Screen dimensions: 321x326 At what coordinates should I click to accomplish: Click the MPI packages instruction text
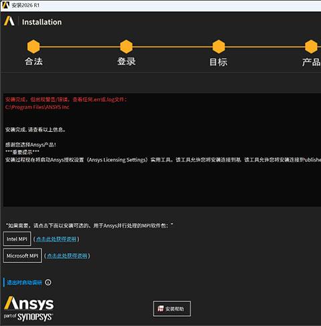(90, 226)
